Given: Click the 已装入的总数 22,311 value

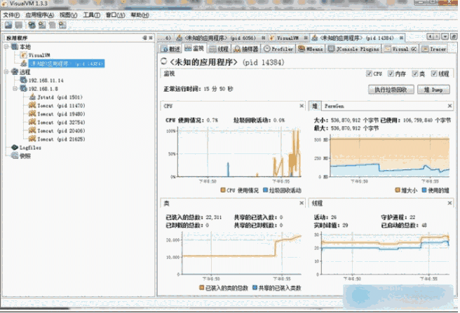Looking at the screenshot, I should [214, 217].
